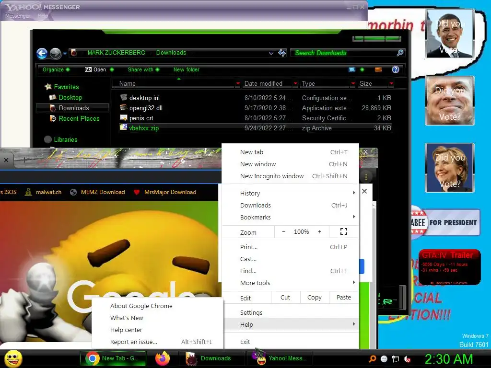
Task: Click the penis.crt certificate icon
Action: pos(124,118)
